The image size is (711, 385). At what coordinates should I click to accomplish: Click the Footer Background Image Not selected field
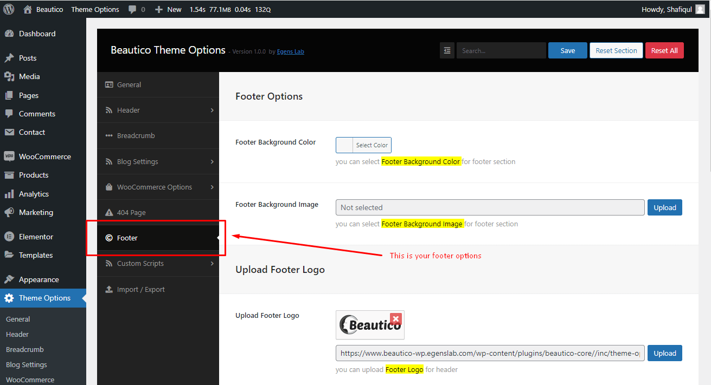click(x=490, y=207)
